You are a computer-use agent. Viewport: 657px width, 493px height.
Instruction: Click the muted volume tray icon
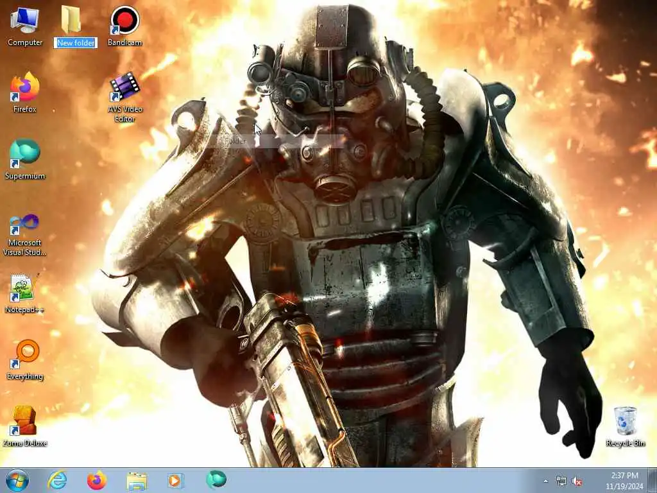click(x=577, y=481)
